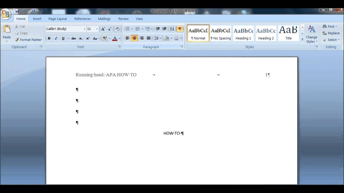Screen dimensions: 344x193
Task: Open the Replace dialog
Action: tap(331, 33)
